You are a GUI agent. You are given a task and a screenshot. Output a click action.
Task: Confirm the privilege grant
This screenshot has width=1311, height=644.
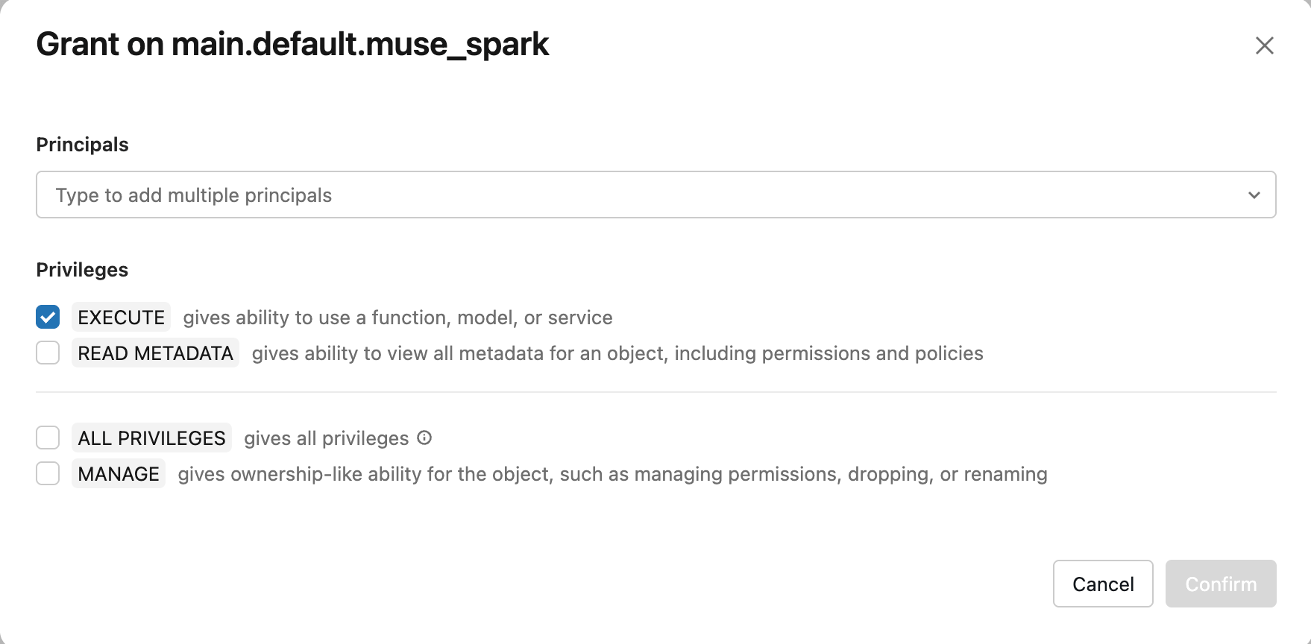click(x=1221, y=584)
